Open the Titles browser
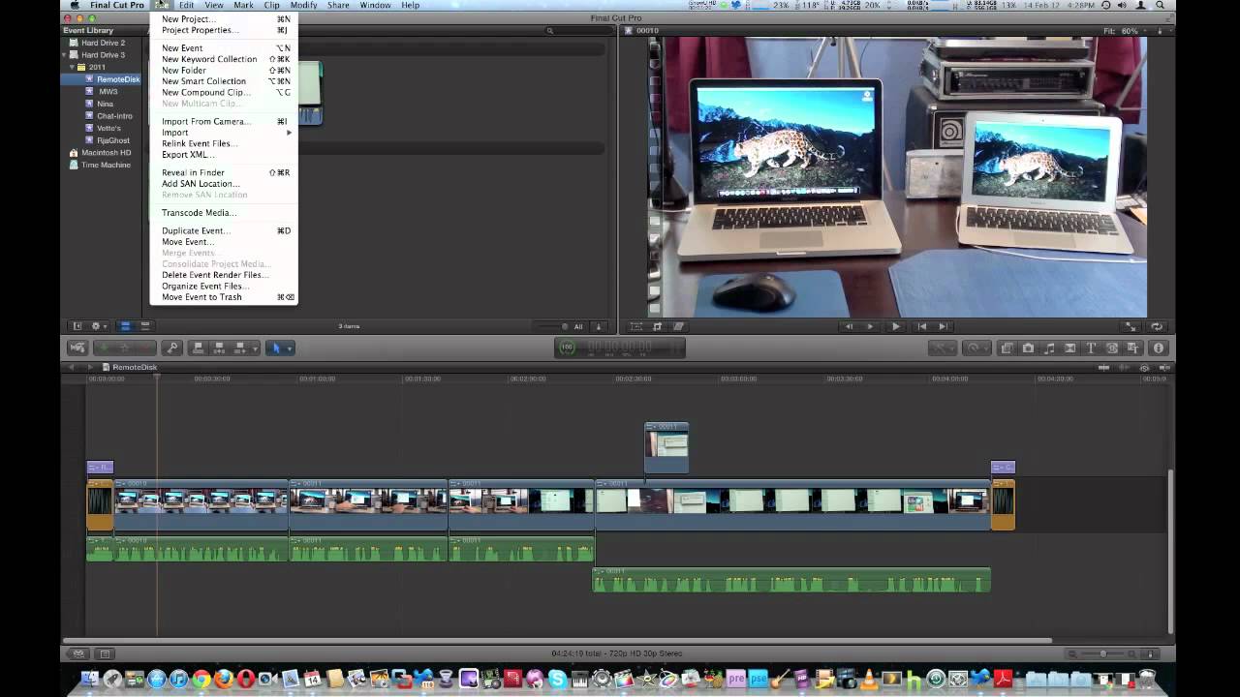The width and height of the screenshot is (1240, 697). point(1091,348)
